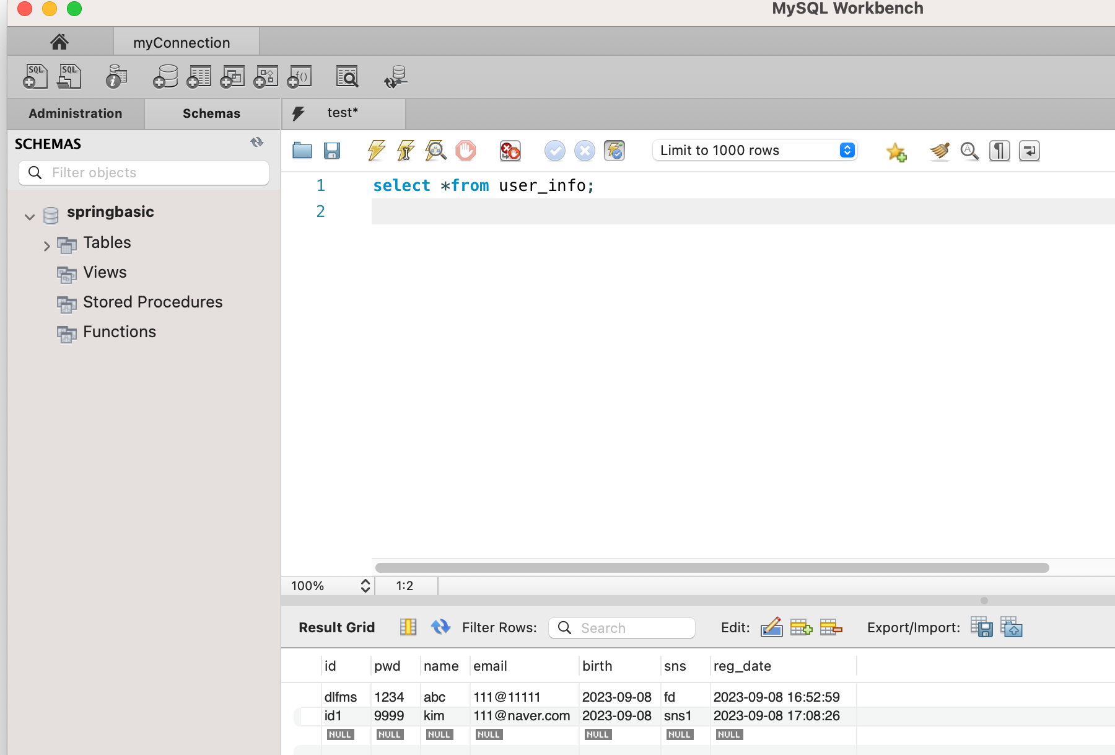Click the NULL cell under pwd
The height and width of the screenshot is (755, 1115).
pos(389,735)
